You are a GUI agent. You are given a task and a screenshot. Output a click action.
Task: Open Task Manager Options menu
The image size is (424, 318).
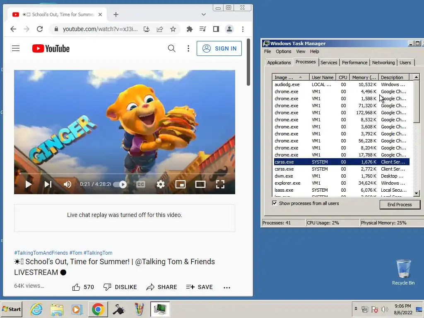[x=283, y=51]
